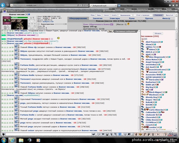Click the log icon beside veterr snowball entry
This screenshot has height=143, width=179.
pyautogui.click(x=17, y=130)
